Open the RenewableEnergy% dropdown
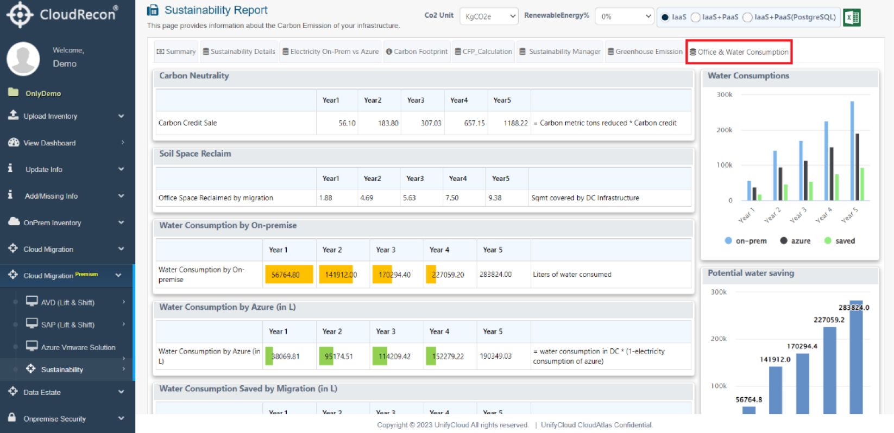The image size is (894, 433). pos(624,16)
